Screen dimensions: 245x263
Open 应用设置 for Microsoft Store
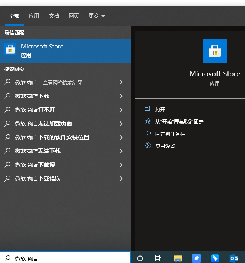tap(165, 146)
